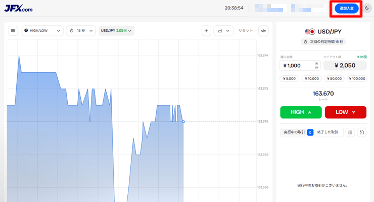Click the USD/JPY flag icon in the side panel
374x202 pixels.
(310, 31)
